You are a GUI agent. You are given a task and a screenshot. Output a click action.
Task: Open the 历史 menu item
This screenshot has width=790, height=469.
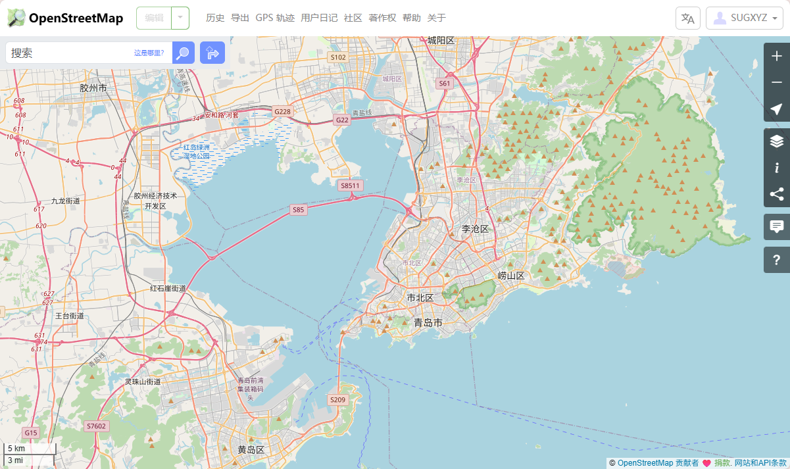pyautogui.click(x=215, y=18)
